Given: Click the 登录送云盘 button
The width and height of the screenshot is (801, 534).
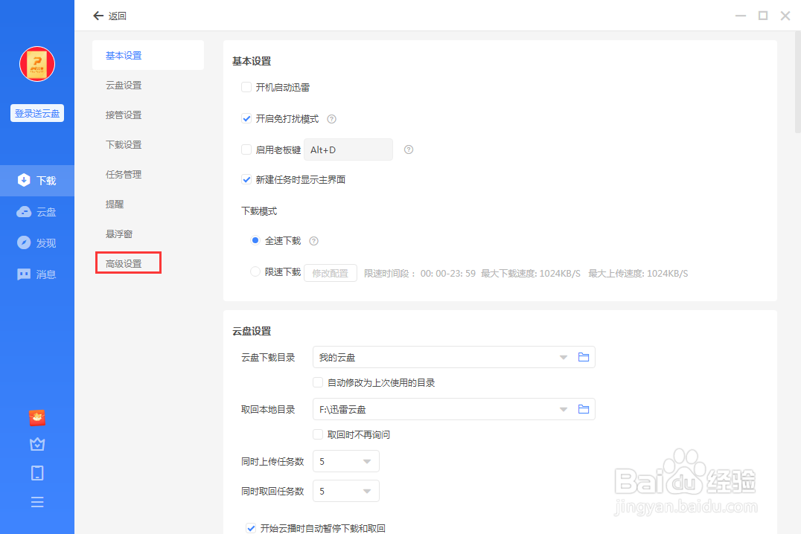Looking at the screenshot, I should click(x=36, y=112).
